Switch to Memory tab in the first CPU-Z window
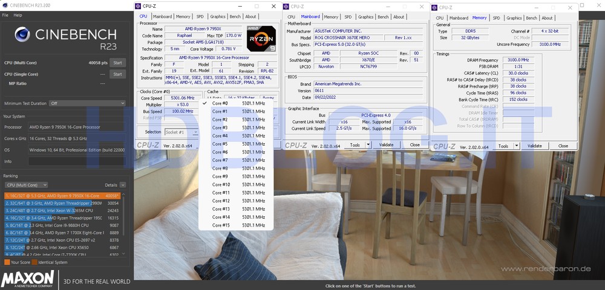 click(x=183, y=16)
